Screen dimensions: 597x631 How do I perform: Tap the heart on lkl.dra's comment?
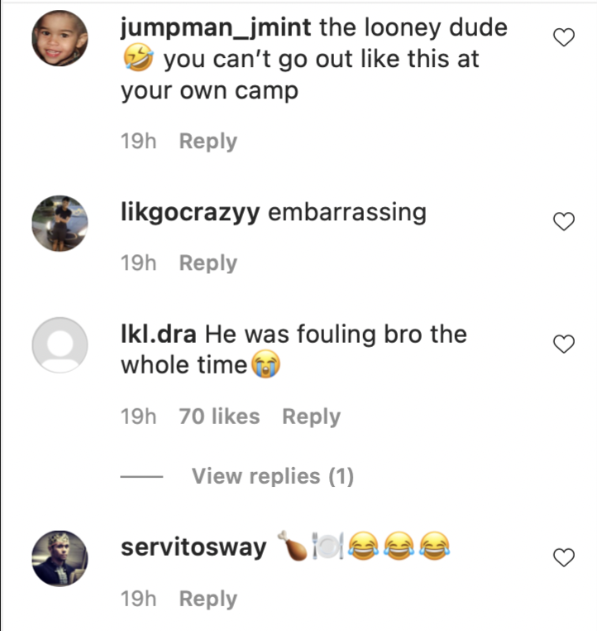[563, 344]
